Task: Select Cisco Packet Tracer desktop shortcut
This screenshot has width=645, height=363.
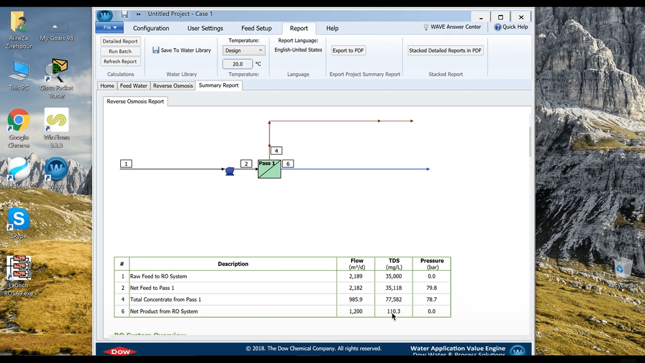Action: pyautogui.click(x=56, y=79)
